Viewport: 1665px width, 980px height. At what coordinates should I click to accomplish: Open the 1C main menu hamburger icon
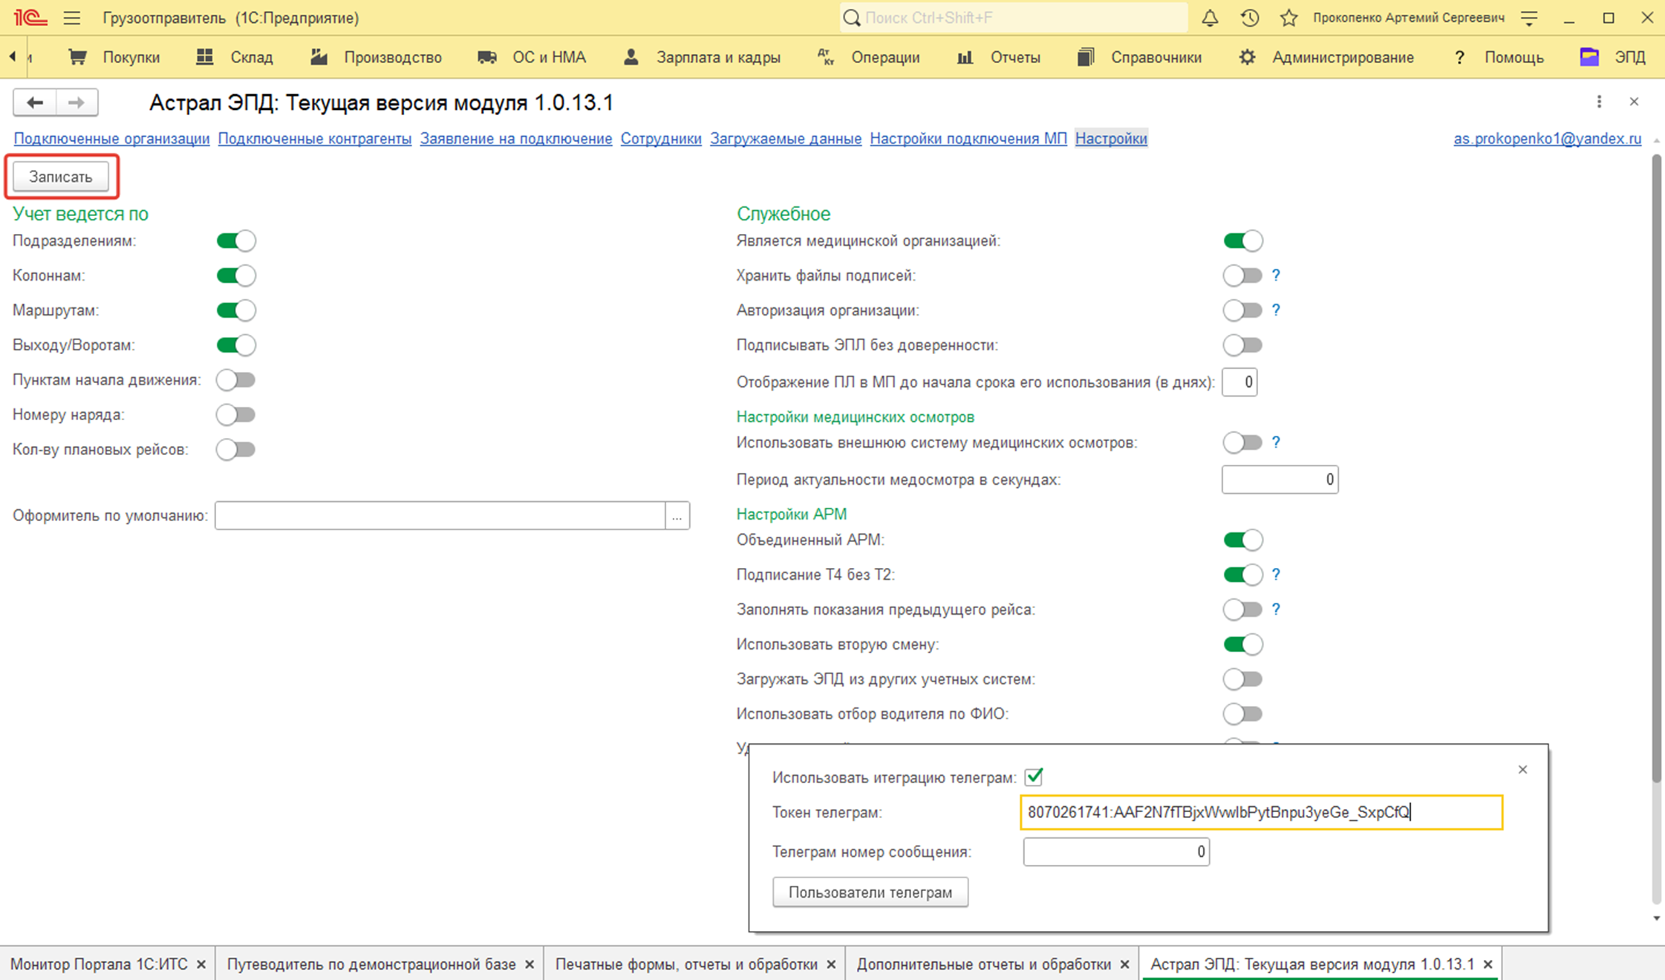[x=71, y=18]
